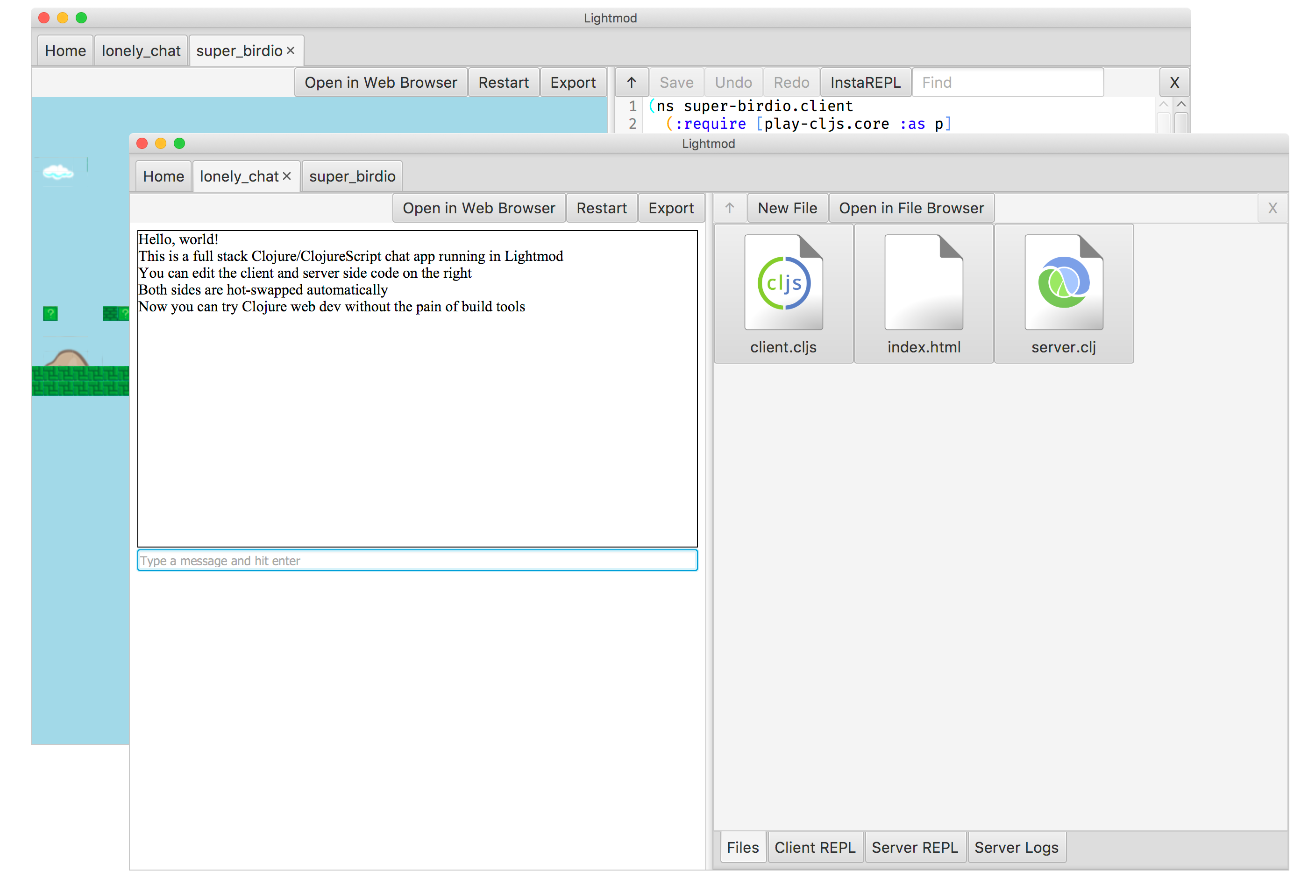Close the code editor pane with X
Image resolution: width=1308 pixels, height=892 pixels.
pos(1174,83)
